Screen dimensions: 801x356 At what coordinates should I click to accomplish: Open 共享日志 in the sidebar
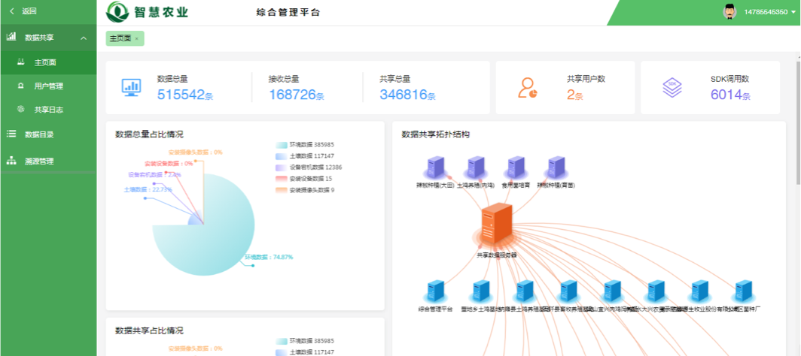pos(48,109)
